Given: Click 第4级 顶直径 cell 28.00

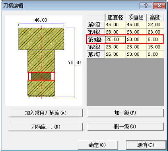Looking at the screenshot, I should 136,32.
